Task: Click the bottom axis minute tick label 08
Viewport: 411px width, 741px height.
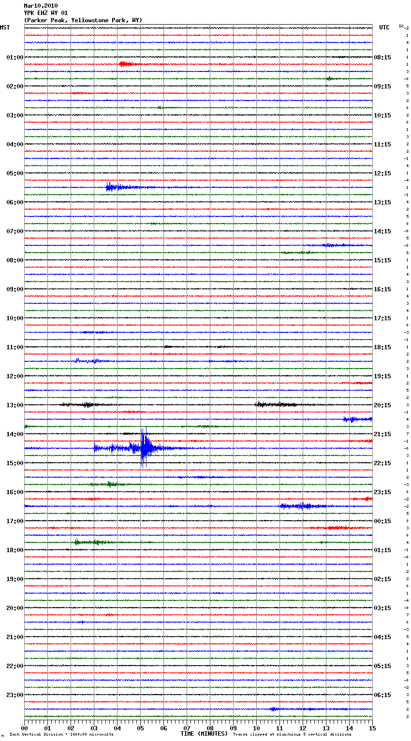Action: [210, 728]
